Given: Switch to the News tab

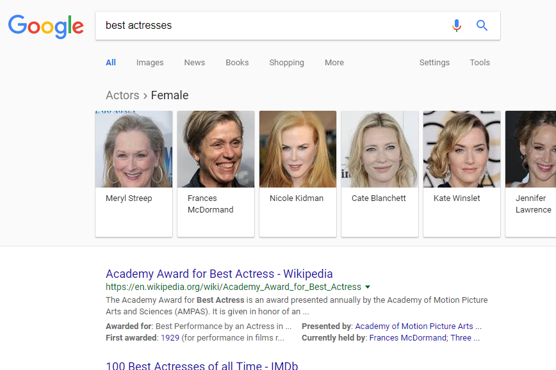Looking at the screenshot, I should pyautogui.click(x=194, y=62).
